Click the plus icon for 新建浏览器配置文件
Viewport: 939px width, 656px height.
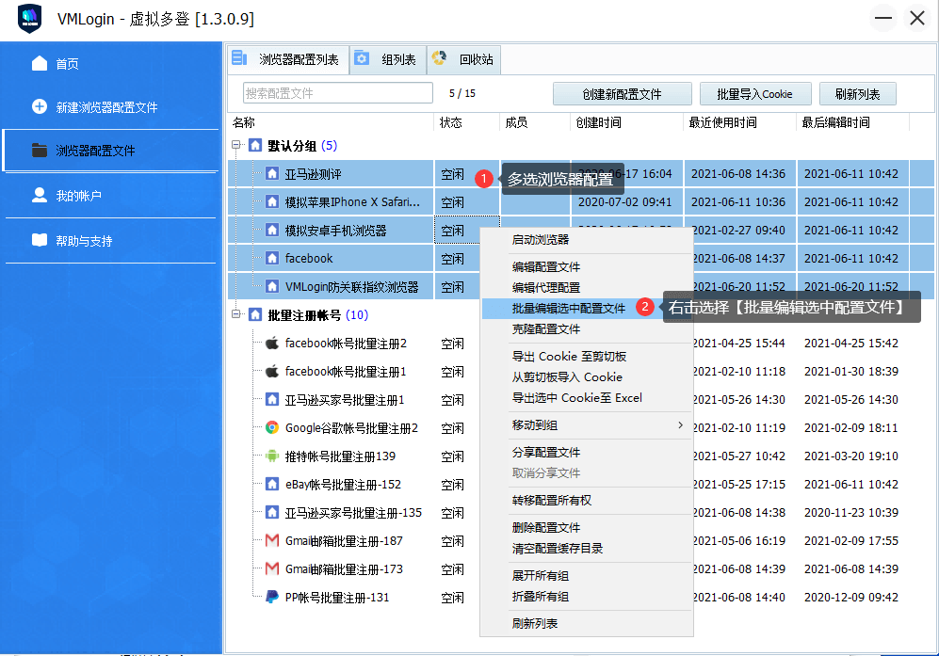pos(40,106)
